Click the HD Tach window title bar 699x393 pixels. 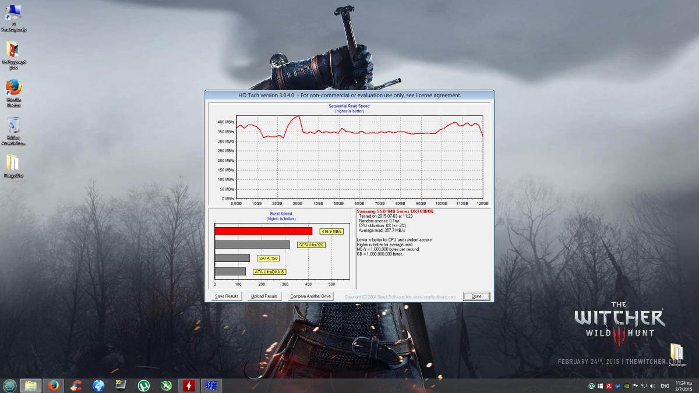(349, 95)
